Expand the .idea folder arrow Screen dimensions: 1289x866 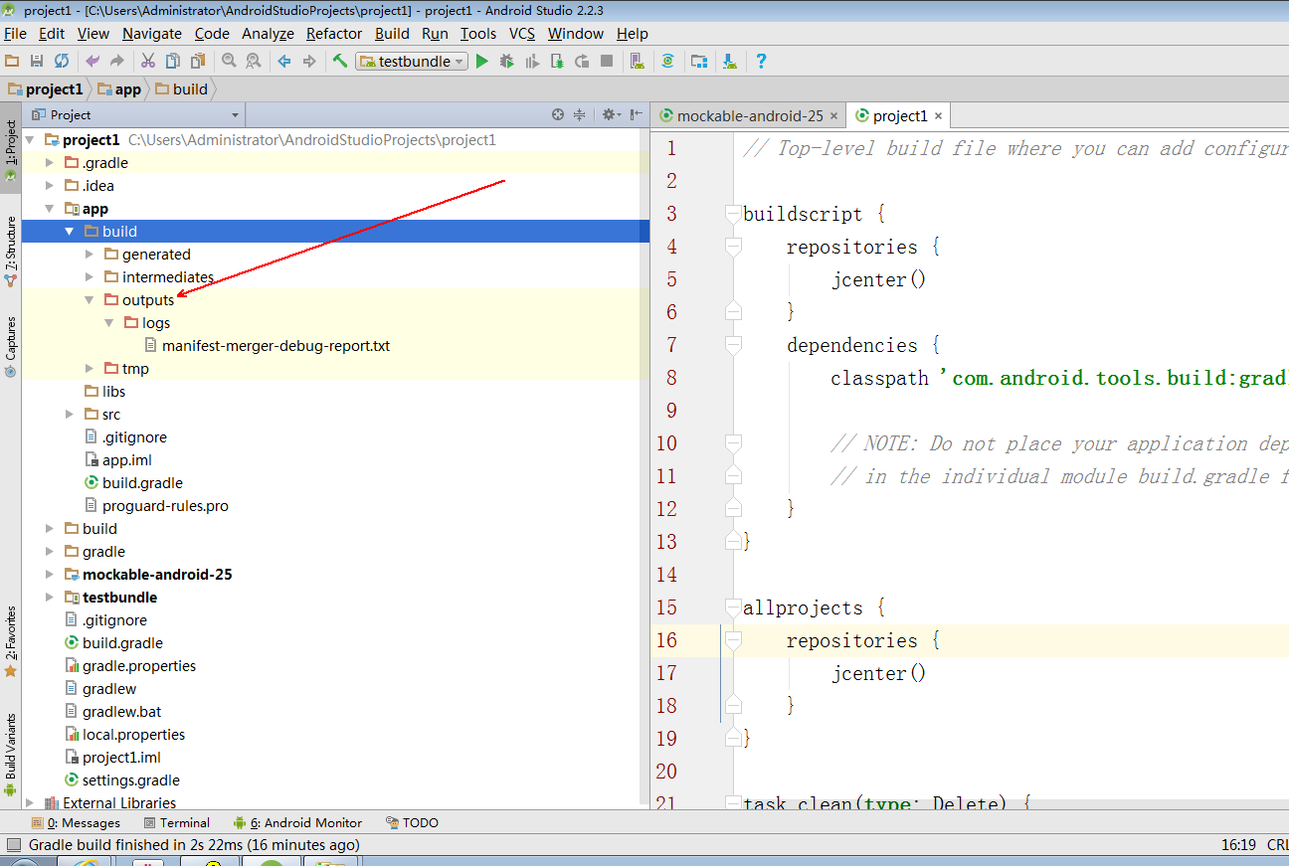pos(50,186)
